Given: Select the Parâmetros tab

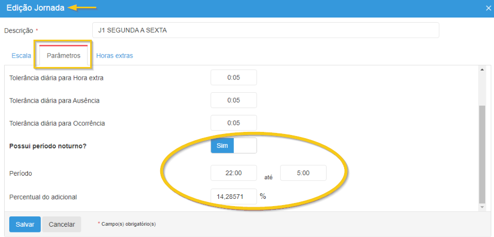Looking at the screenshot, I should point(63,56).
